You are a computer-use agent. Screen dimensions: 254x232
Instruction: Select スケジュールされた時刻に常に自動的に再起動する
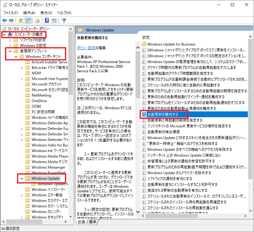(x=184, y=85)
